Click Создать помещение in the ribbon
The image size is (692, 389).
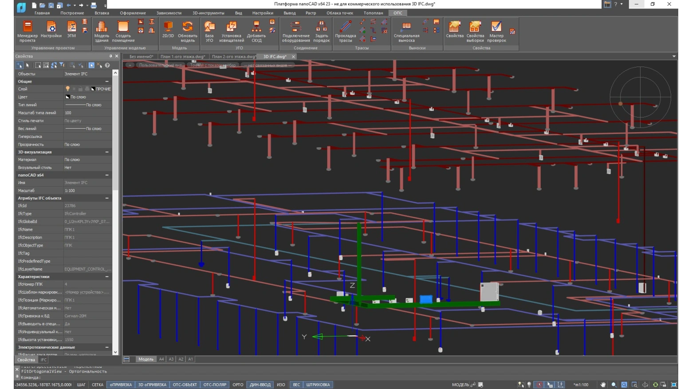(123, 31)
